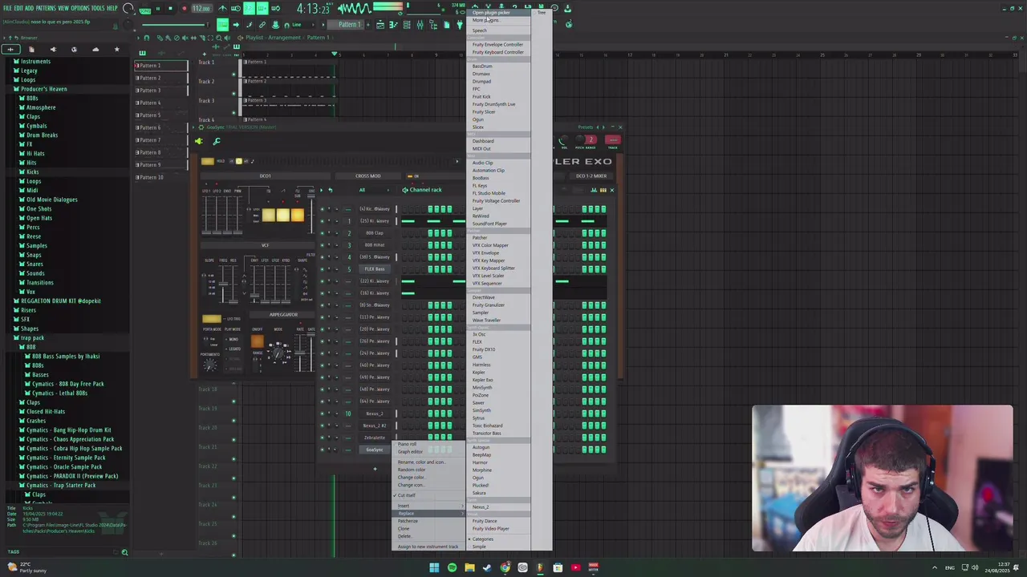Expand the REGGAETON DRUM KIT folder
Screen dimensions: 1027x577
[x=60, y=301]
